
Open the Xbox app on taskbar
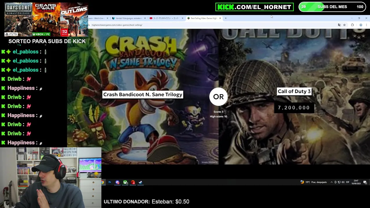(125, 182)
